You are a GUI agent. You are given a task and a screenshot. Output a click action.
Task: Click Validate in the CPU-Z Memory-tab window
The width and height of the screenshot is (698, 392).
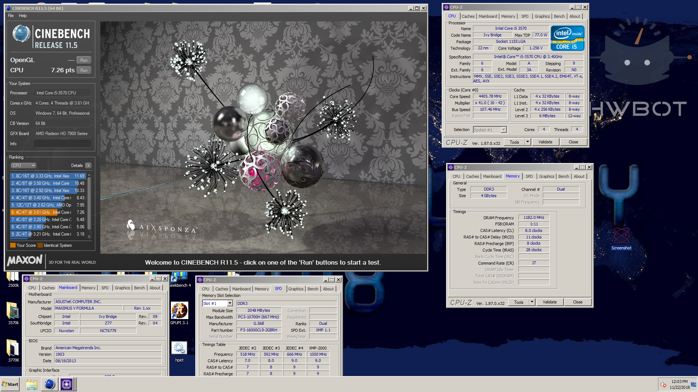(x=549, y=302)
